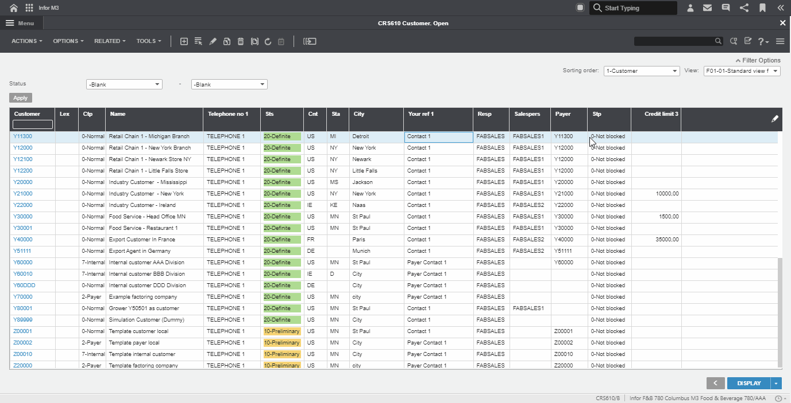Click the pencil Change icon in toolbar
Screen dimensions: 791x403
tap(213, 41)
